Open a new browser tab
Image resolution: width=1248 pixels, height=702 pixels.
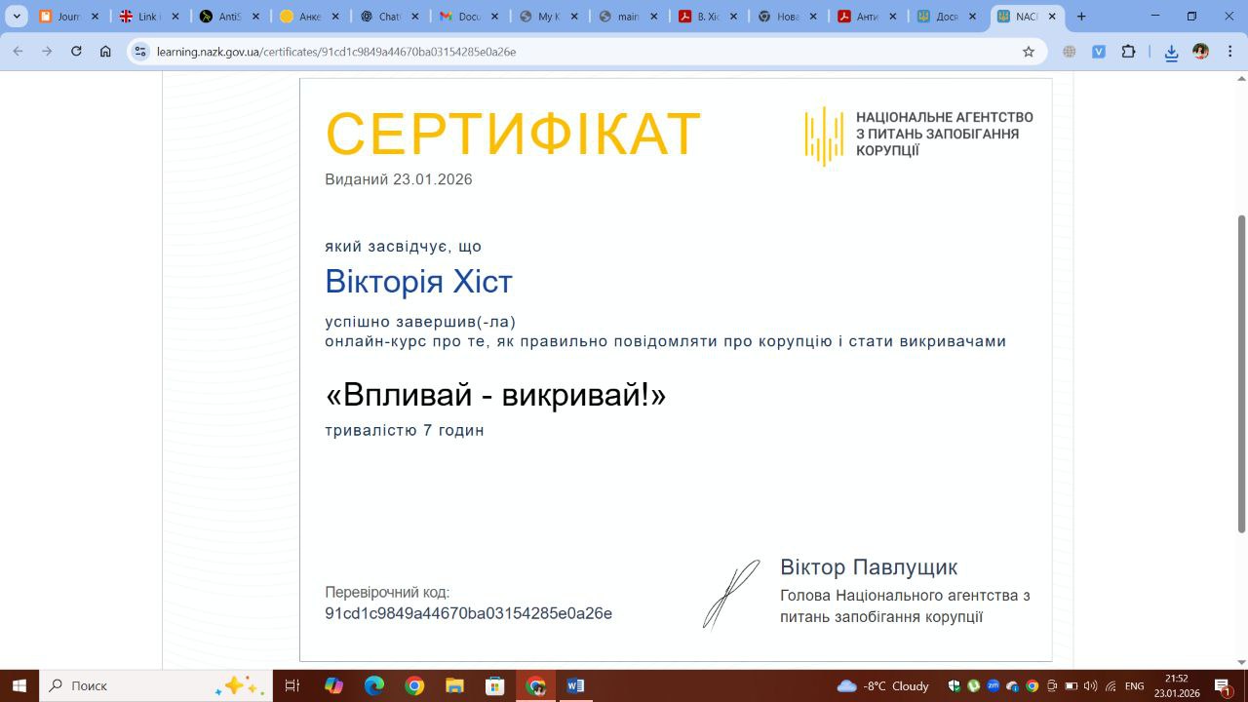pyautogui.click(x=1080, y=17)
